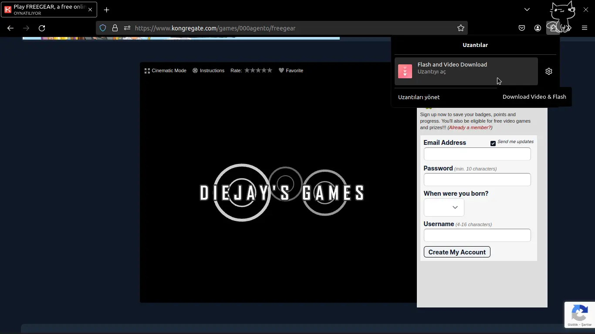Expand the birth year dropdown
595x334 pixels.
444,207
